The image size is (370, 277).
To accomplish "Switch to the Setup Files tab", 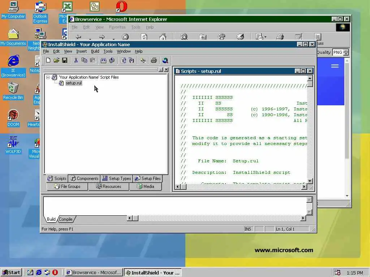I will pyautogui.click(x=148, y=179).
